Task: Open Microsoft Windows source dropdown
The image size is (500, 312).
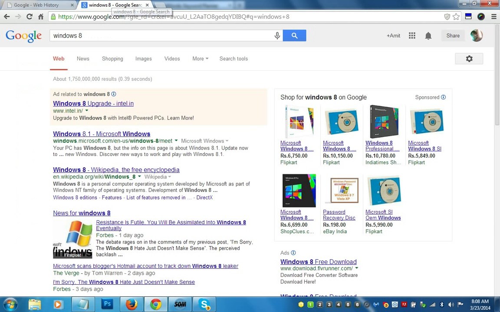Action: pyautogui.click(x=205, y=141)
